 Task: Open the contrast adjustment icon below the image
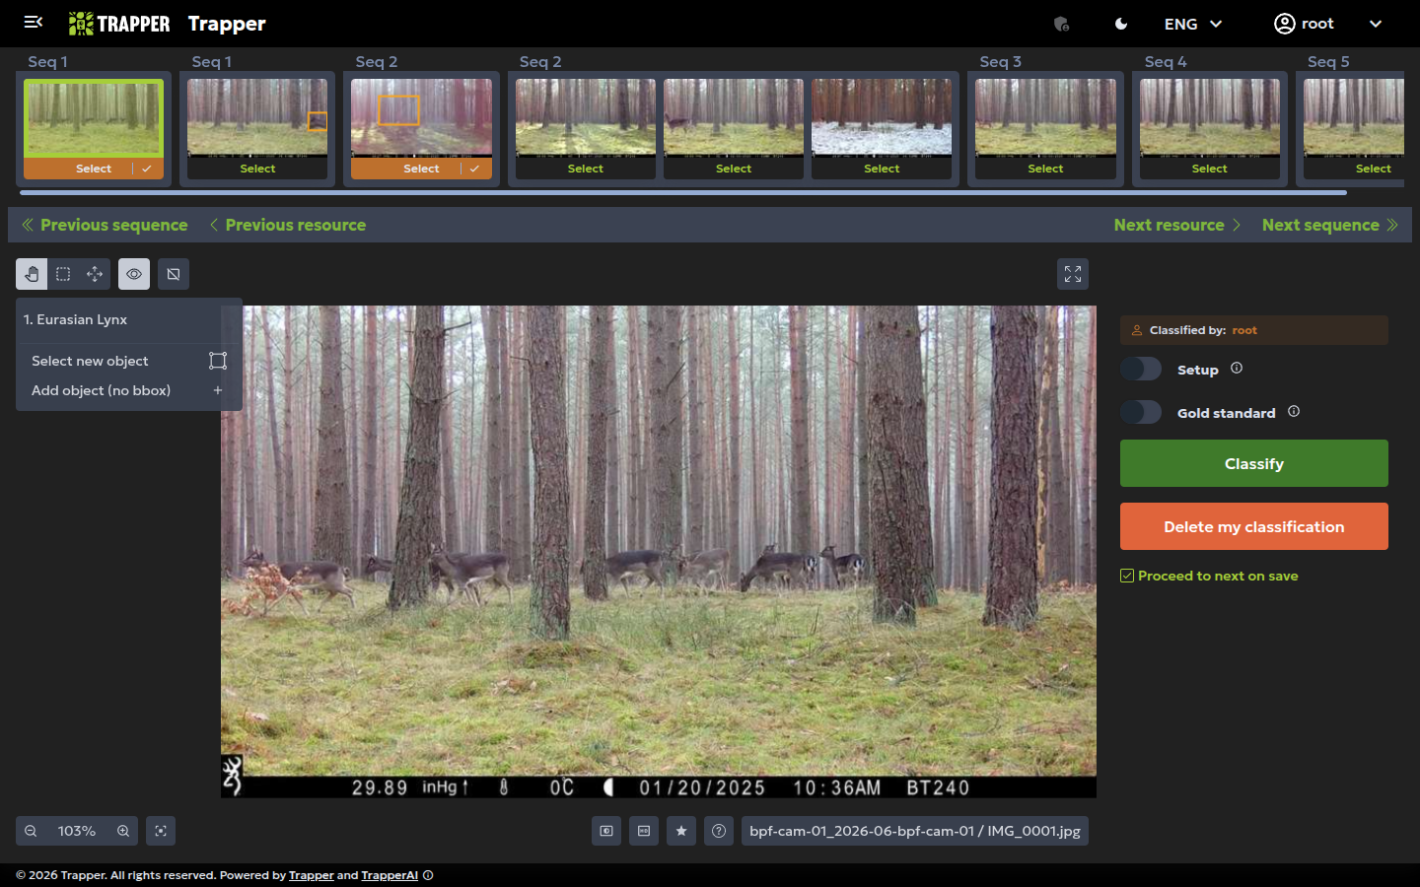tap(606, 831)
